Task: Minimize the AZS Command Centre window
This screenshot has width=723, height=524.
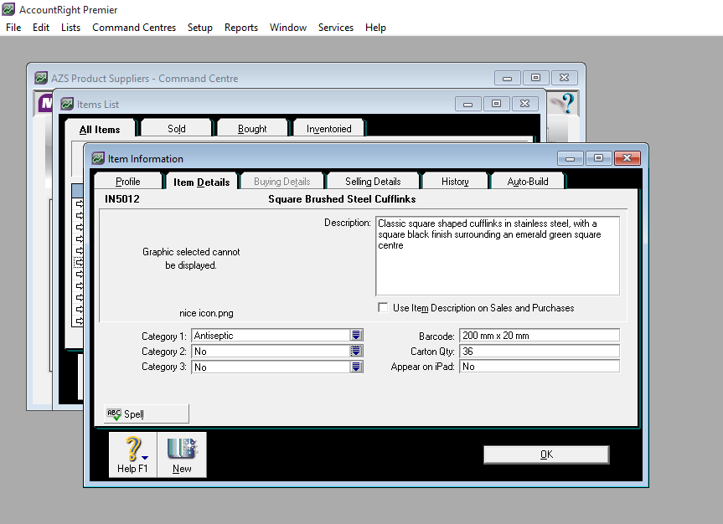Action: tap(507, 78)
